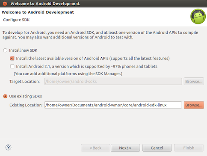Click the Configure SDK subtitle text

pos(16,20)
